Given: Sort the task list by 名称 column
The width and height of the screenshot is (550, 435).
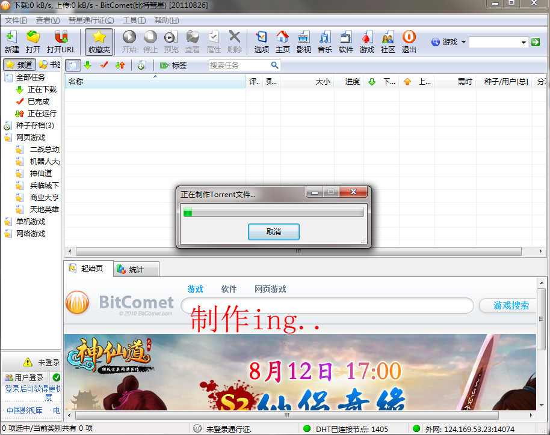Looking at the screenshot, I should pos(155,81).
